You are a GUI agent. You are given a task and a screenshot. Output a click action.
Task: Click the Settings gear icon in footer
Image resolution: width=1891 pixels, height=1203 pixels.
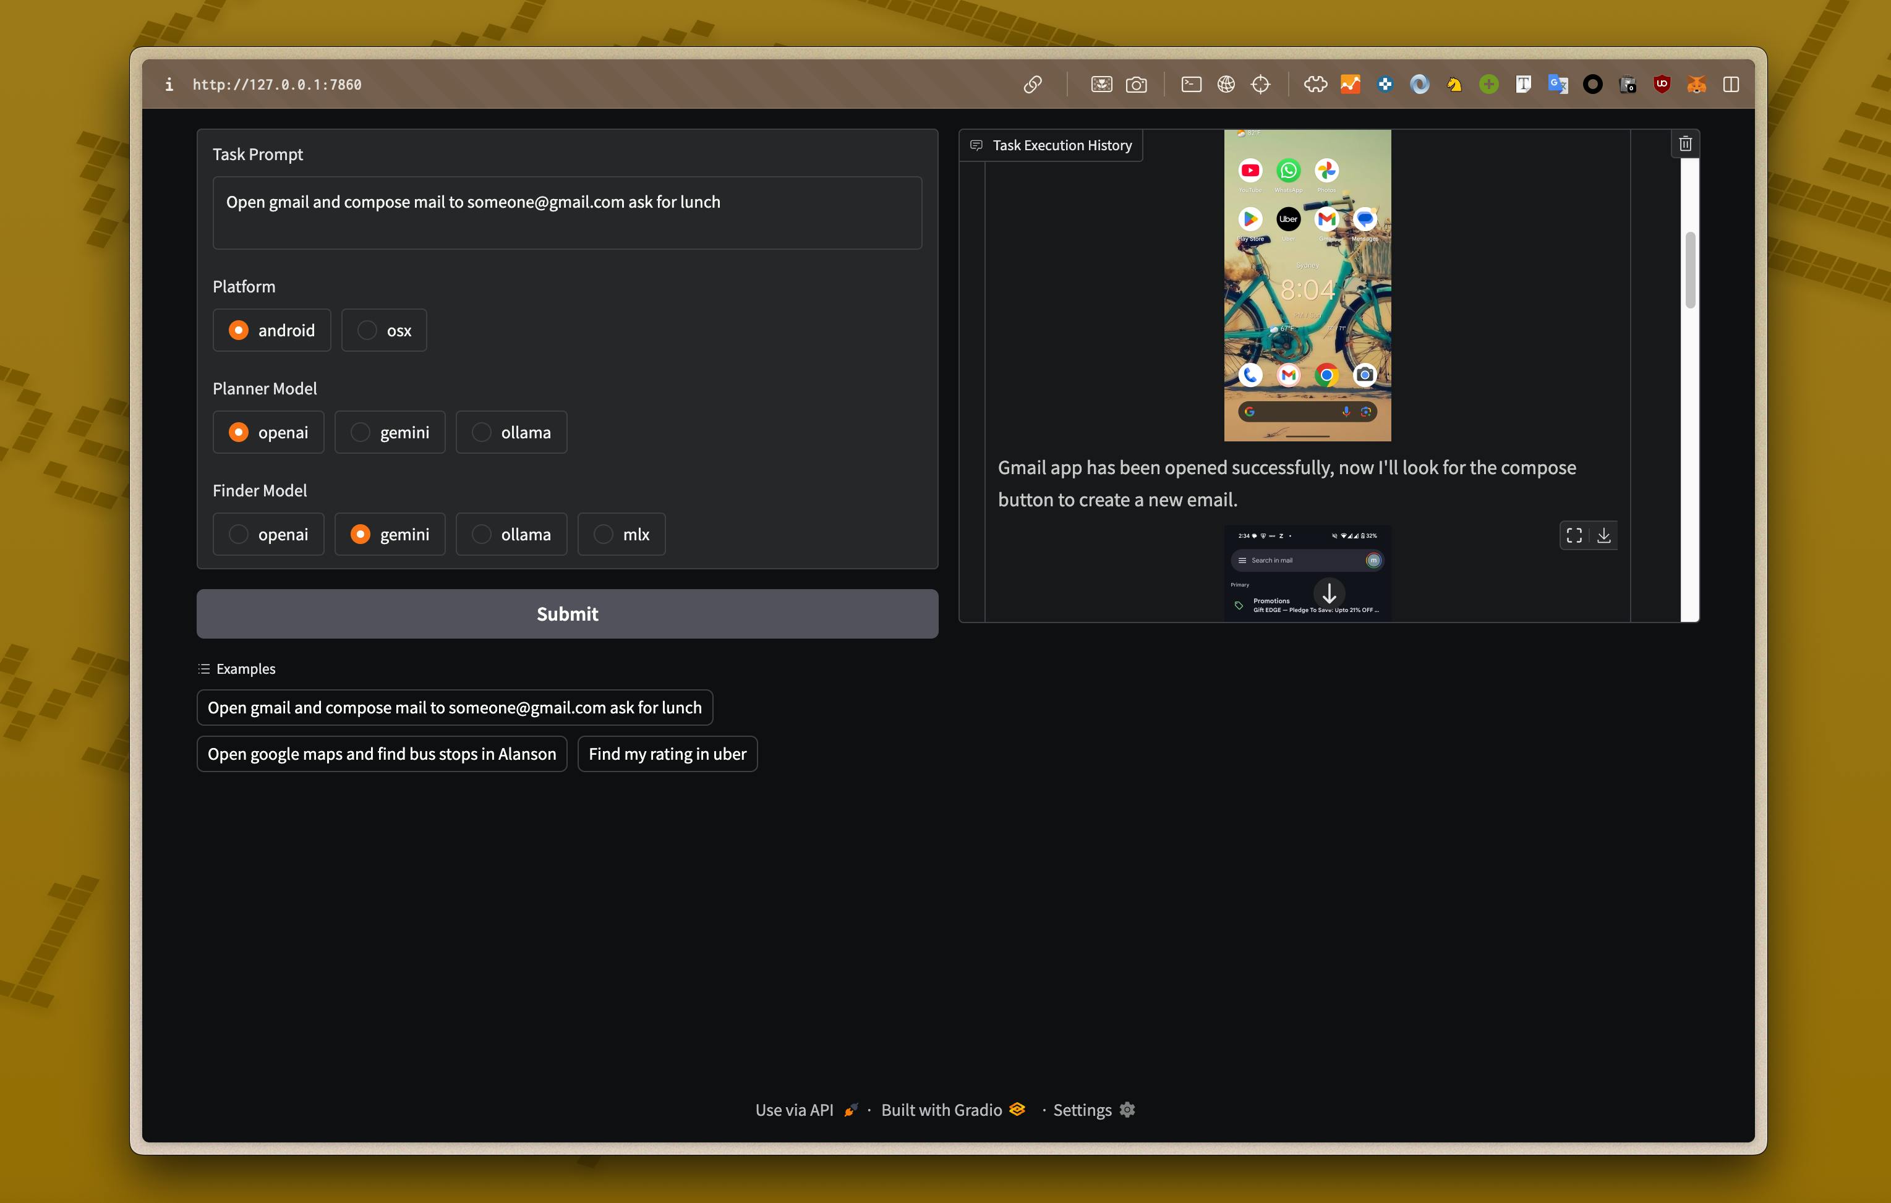tap(1127, 1110)
